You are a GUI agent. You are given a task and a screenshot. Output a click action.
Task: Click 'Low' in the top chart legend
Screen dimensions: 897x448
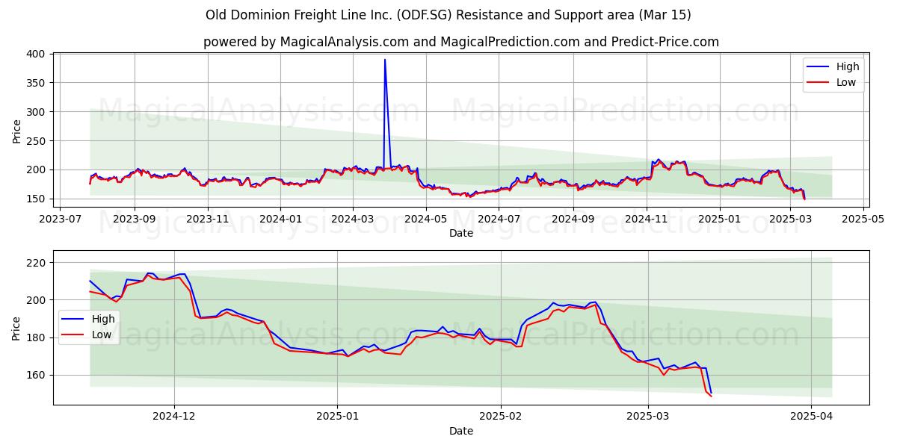click(x=846, y=82)
